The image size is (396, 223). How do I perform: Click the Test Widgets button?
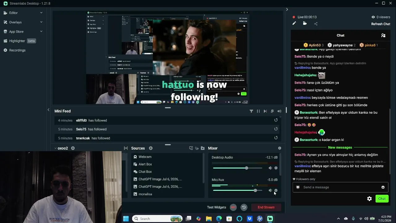(217, 207)
